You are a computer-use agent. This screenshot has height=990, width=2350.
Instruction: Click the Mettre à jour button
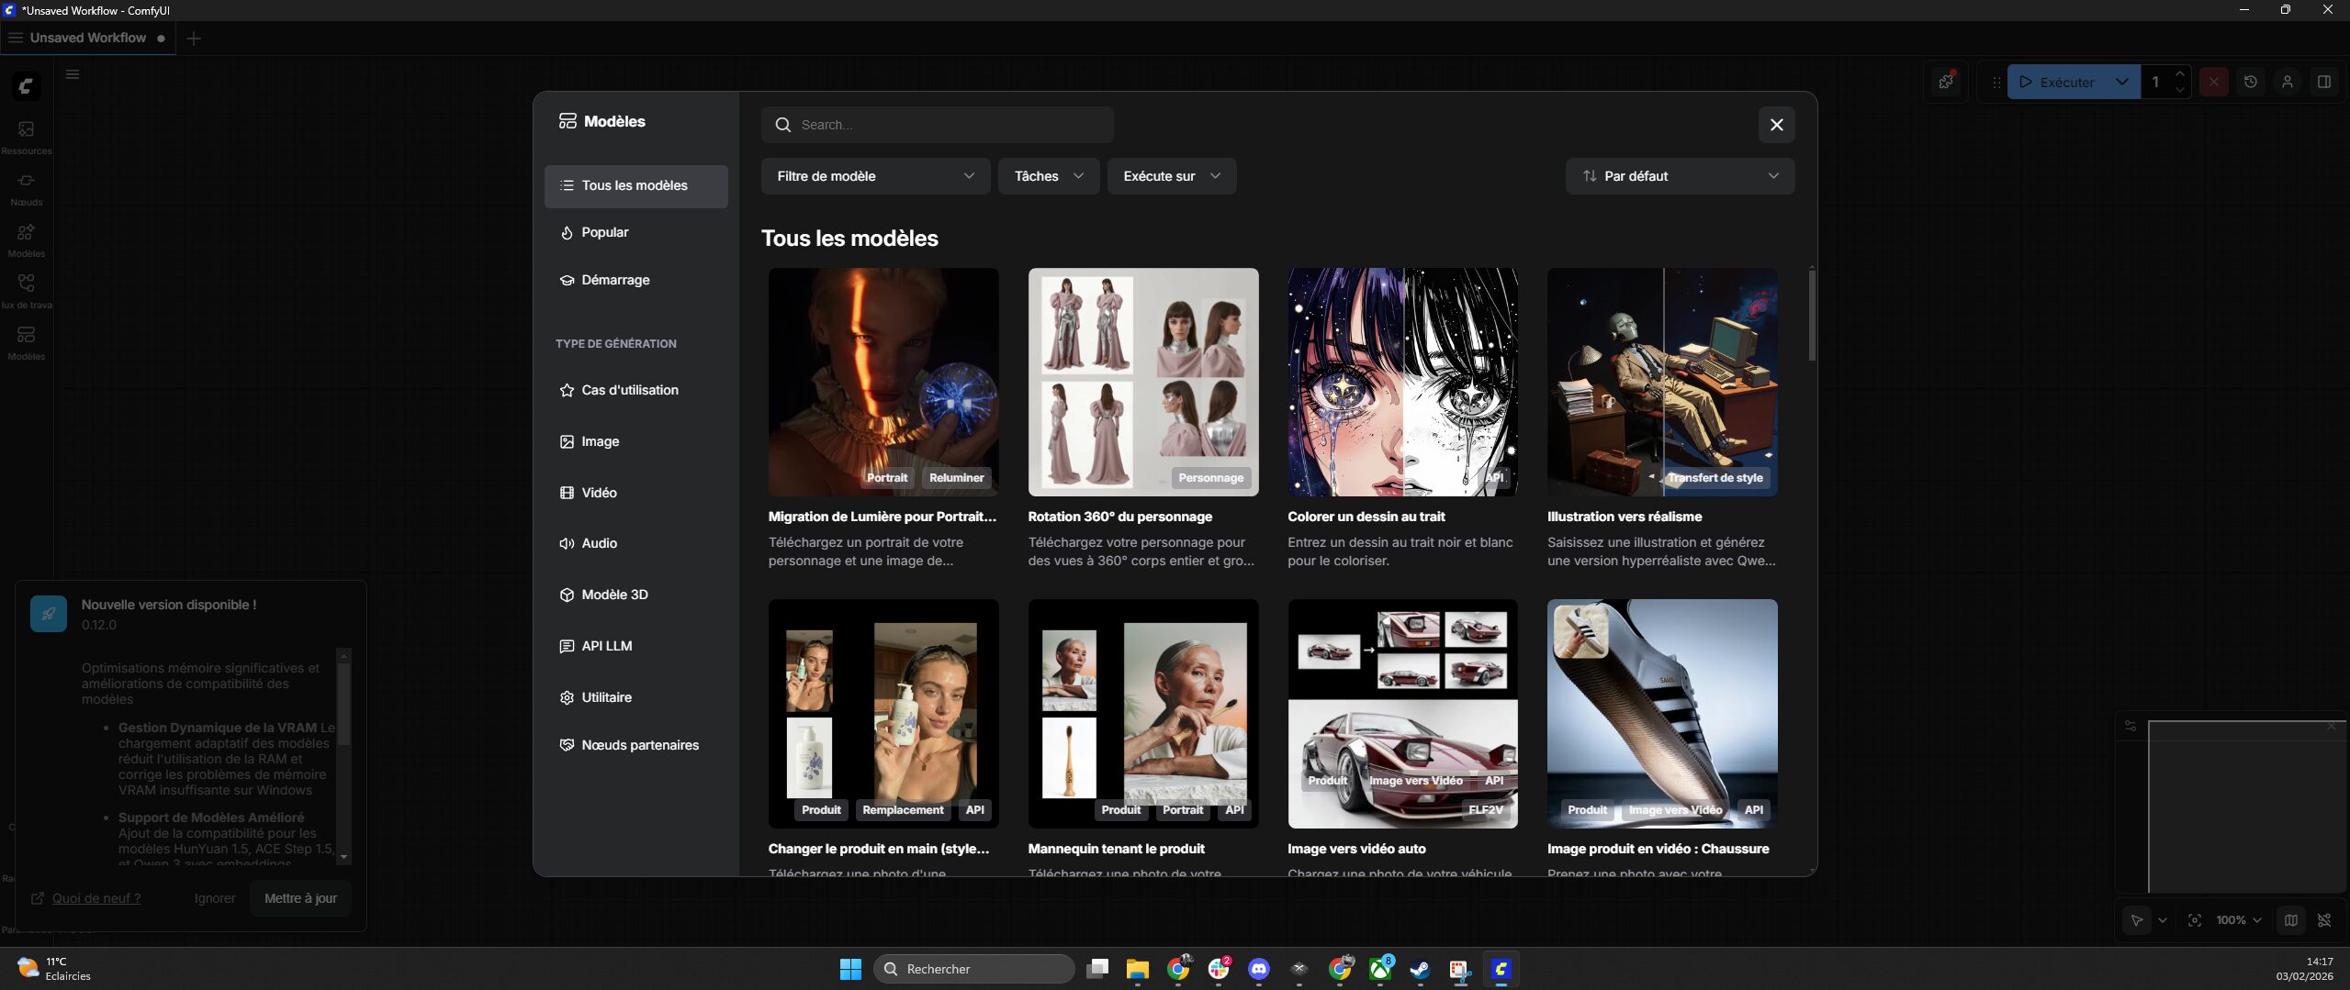tap(300, 898)
